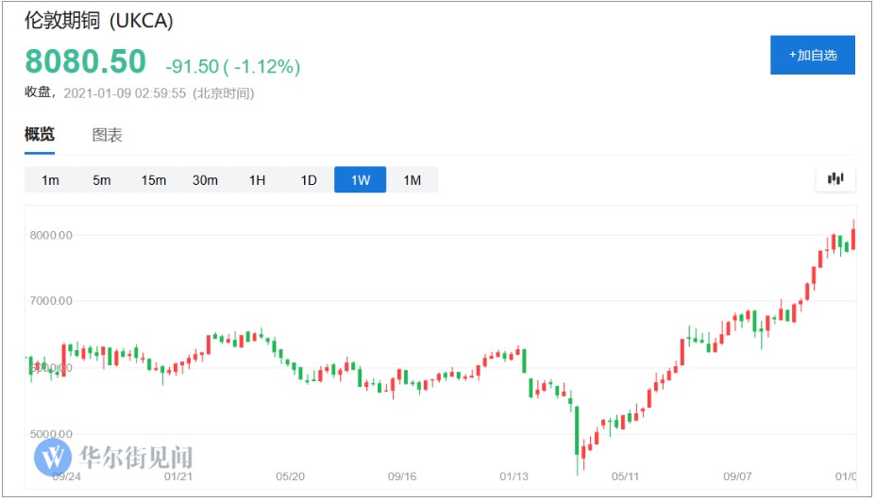This screenshot has width=876, height=502.
Task: Click the 7000.00 price axis label
Action: tap(50, 301)
